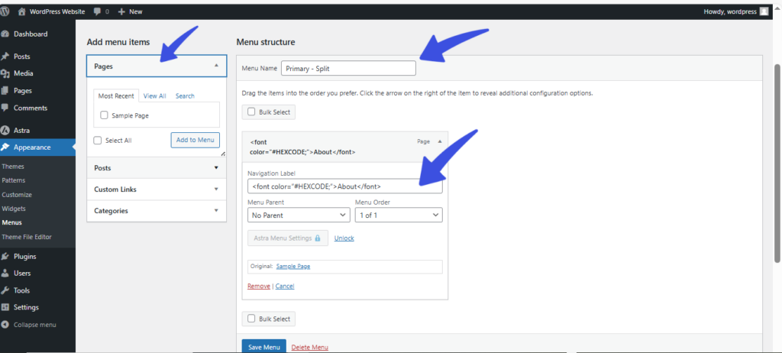Open the site home icon 'WordPress Website'
782x353 pixels.
22,11
